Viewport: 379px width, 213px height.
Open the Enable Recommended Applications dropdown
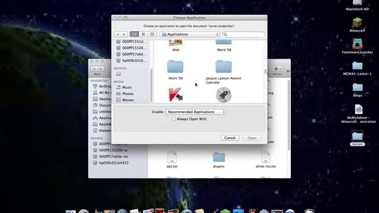coord(196,112)
